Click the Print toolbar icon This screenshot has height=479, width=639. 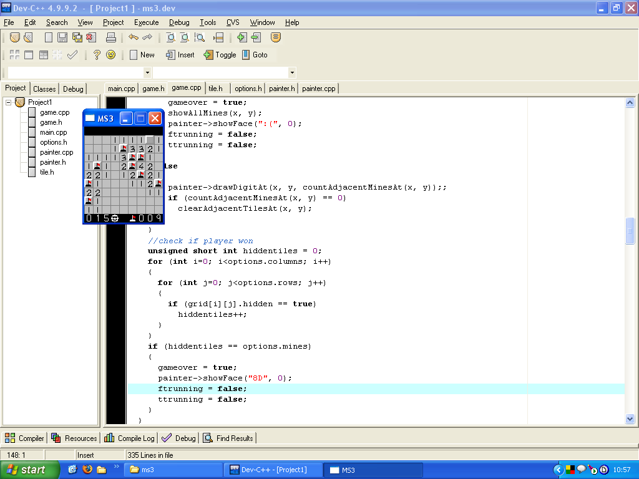[111, 37]
